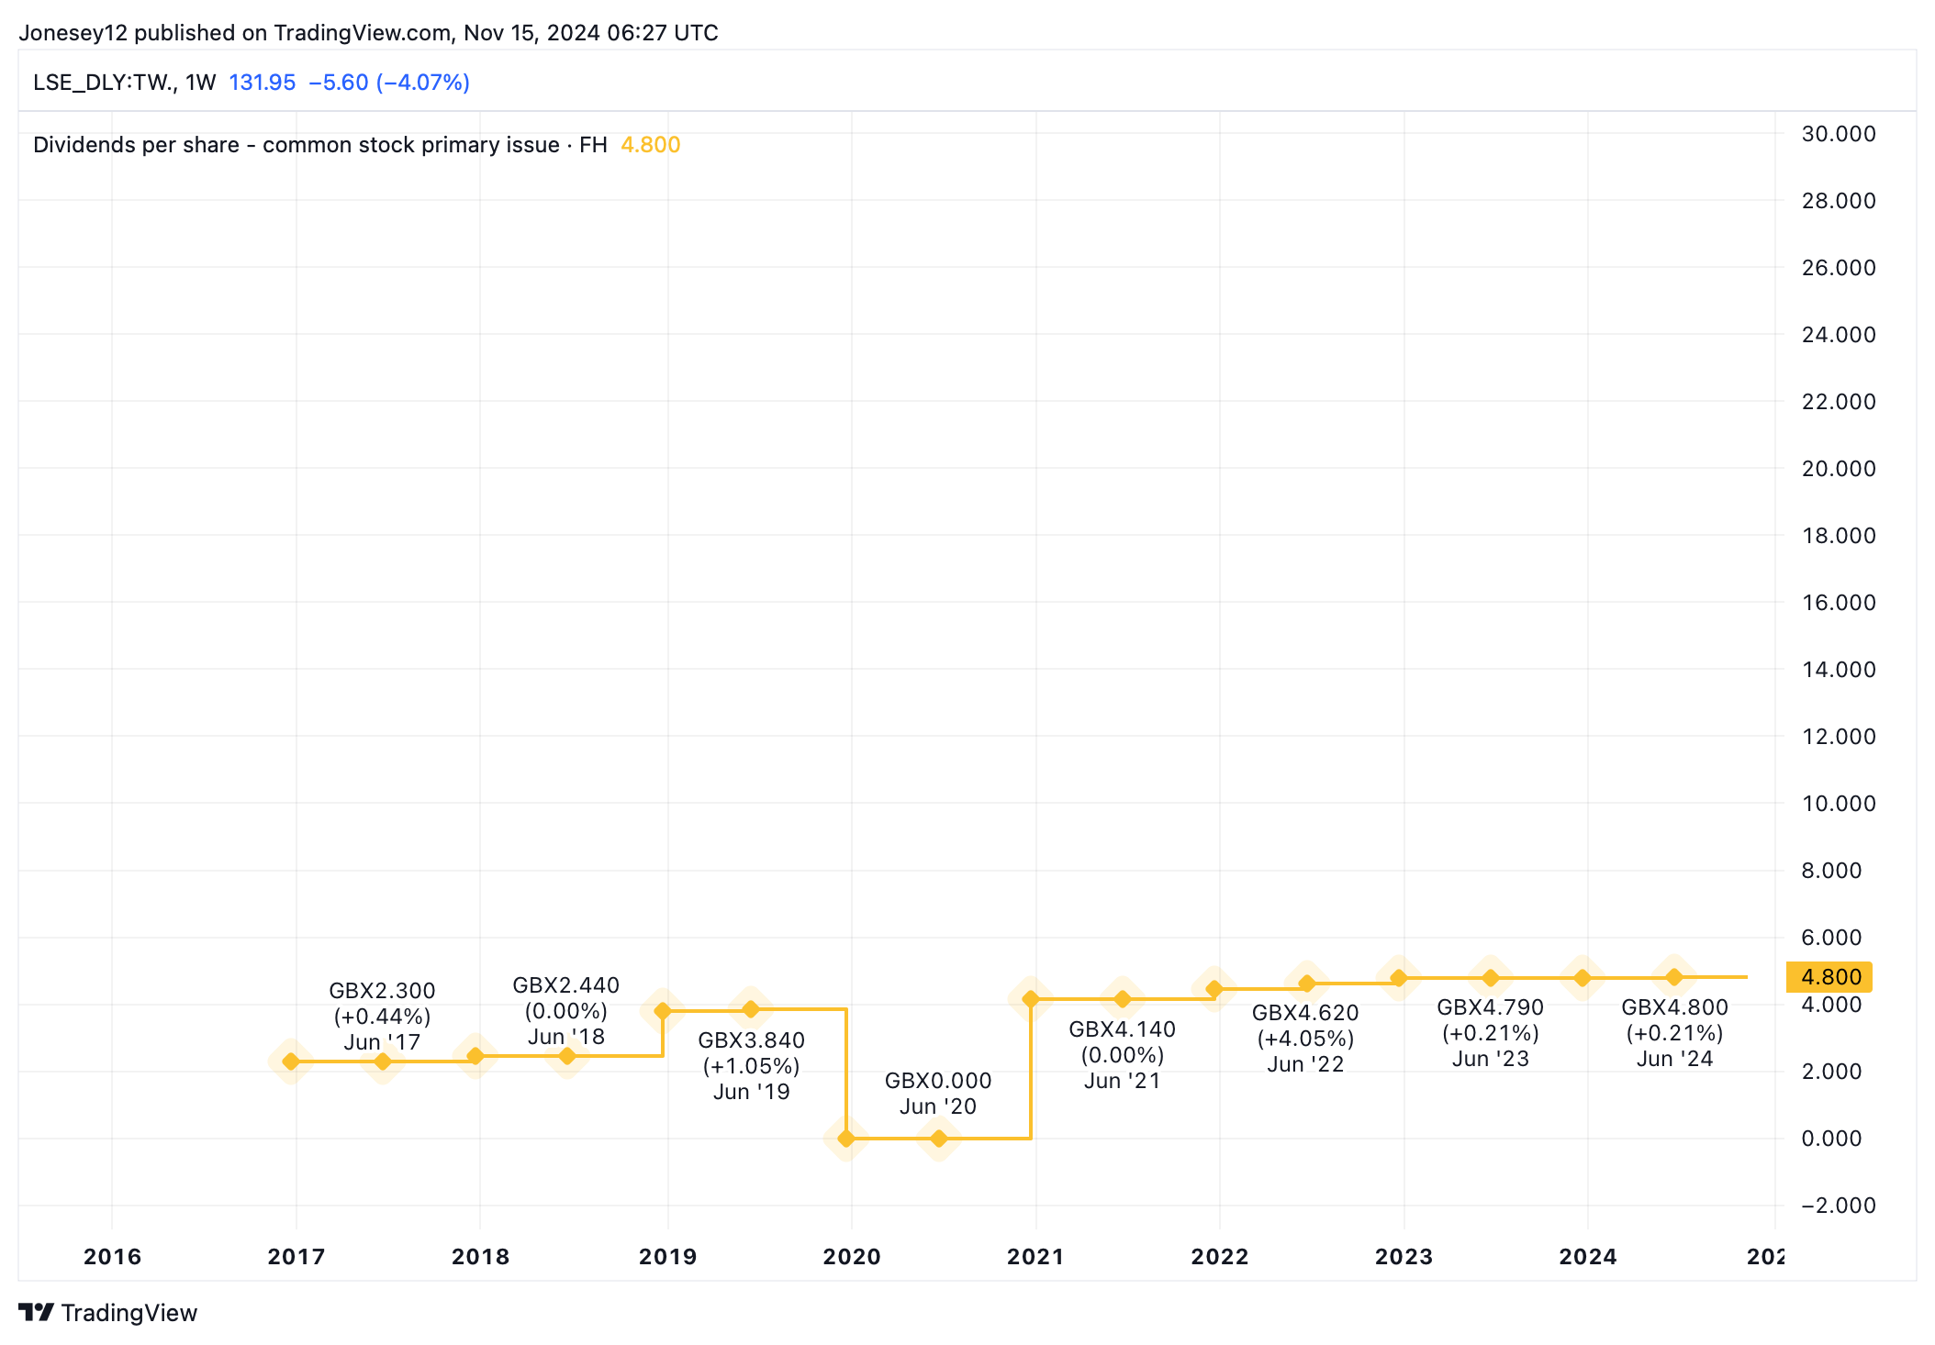Click the Jun '18 dividend diamond marker

567,1056
